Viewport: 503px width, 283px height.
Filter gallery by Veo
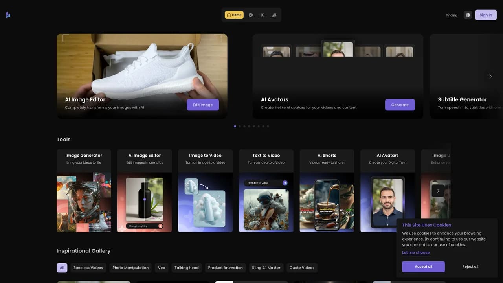(162, 268)
